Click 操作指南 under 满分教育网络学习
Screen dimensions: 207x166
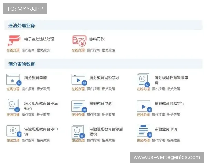tap(93, 89)
